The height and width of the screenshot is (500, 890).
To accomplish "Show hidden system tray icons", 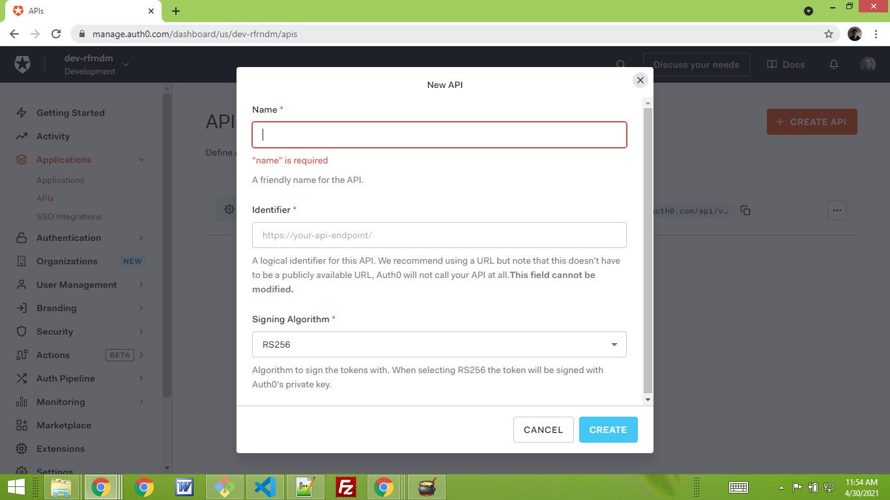I will 781,487.
